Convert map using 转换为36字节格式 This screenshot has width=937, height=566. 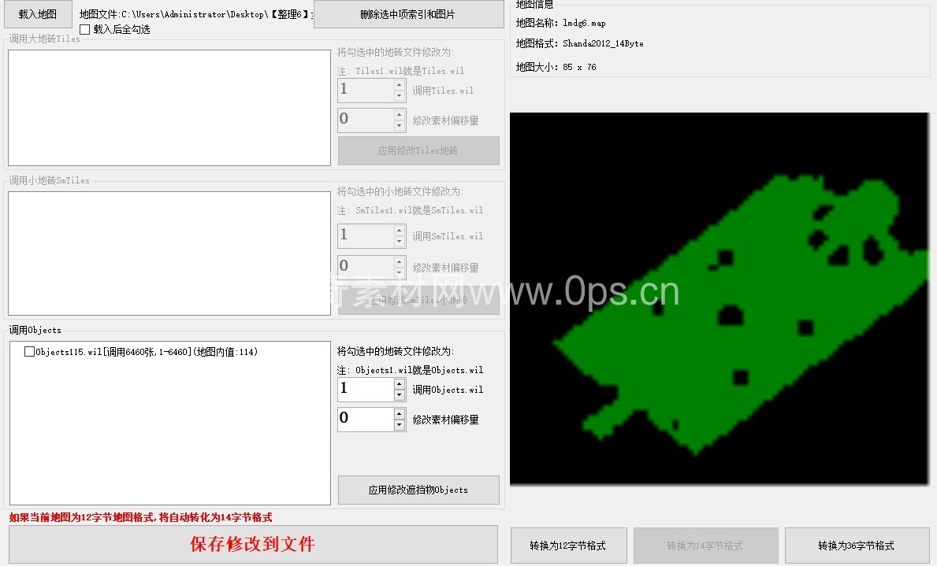857,546
